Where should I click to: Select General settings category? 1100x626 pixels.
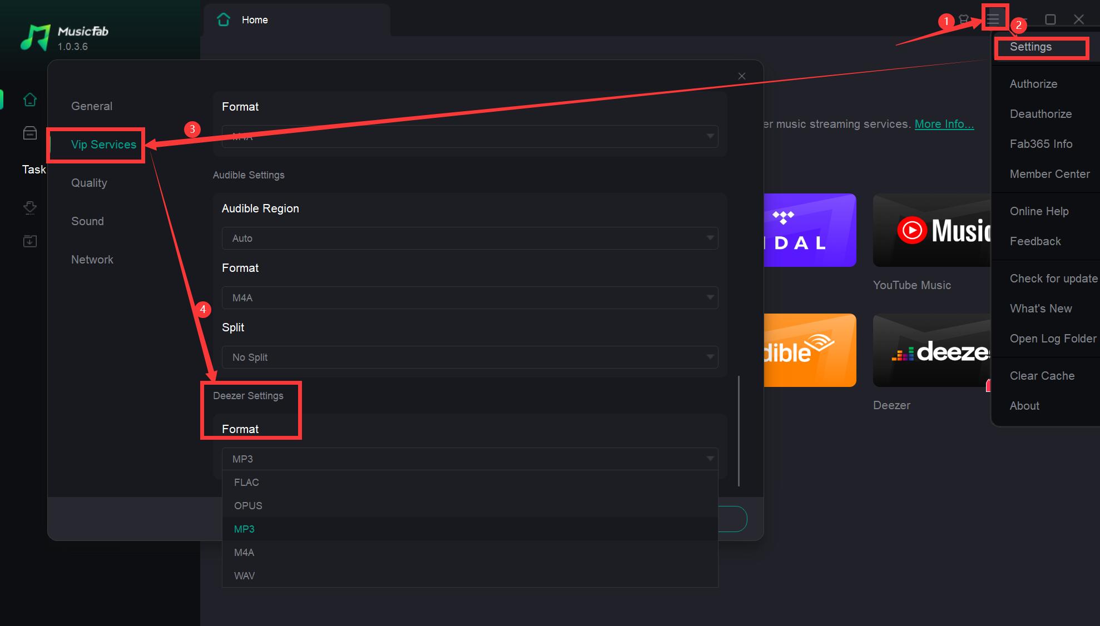(92, 106)
